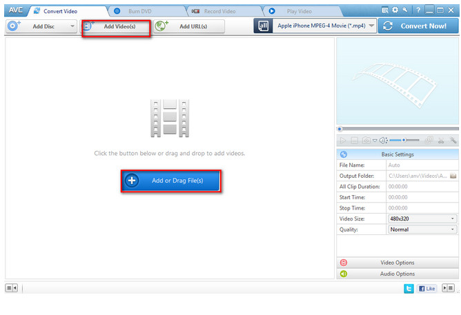Click the All output profiles icon
461x315 pixels.
[263, 26]
